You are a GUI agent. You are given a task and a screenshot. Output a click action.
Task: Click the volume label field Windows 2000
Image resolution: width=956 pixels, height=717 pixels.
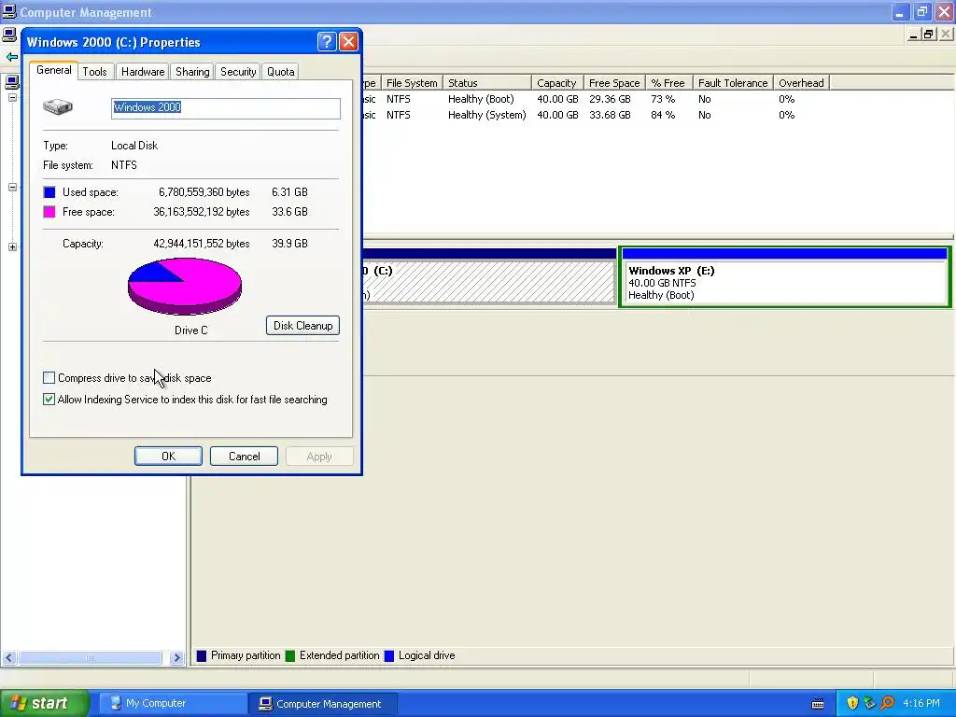pos(226,108)
